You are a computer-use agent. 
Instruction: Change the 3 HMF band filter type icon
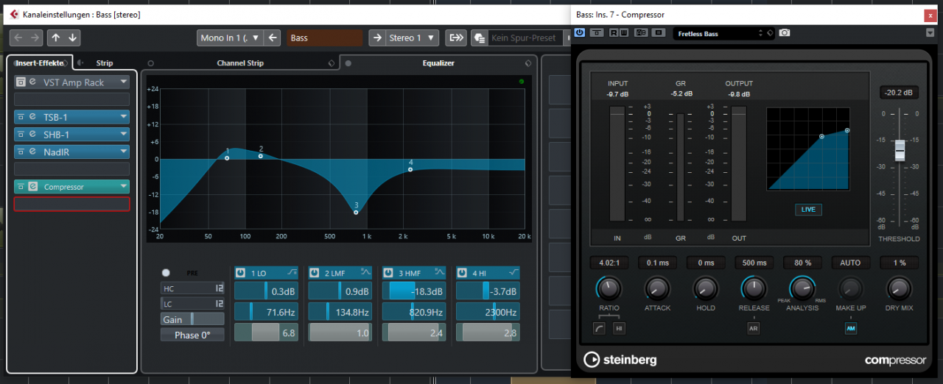(440, 273)
